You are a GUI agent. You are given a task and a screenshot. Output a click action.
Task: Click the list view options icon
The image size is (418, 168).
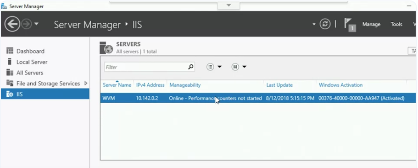point(210,67)
